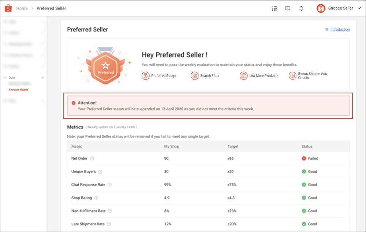Open the Preferred Badge benefit icon
The image size is (366, 232).
click(146, 76)
